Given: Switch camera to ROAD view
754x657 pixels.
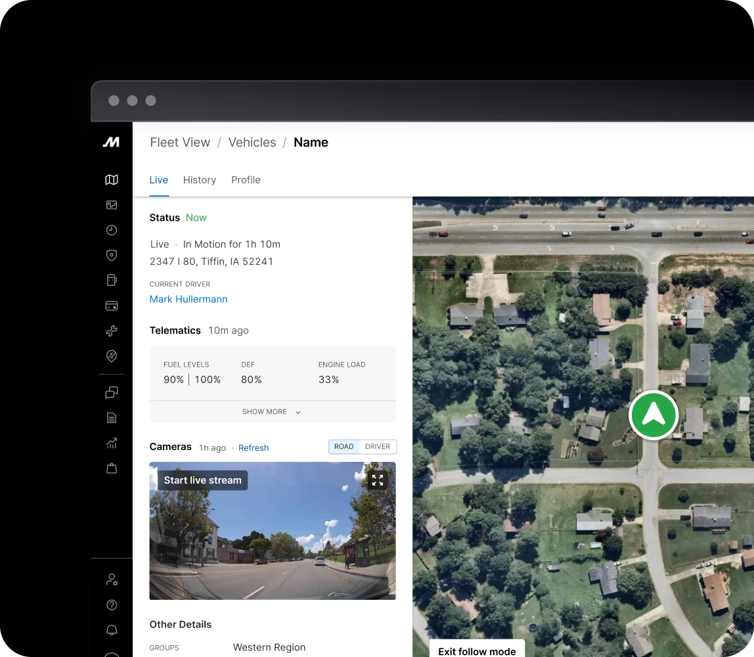Looking at the screenshot, I should click(344, 447).
